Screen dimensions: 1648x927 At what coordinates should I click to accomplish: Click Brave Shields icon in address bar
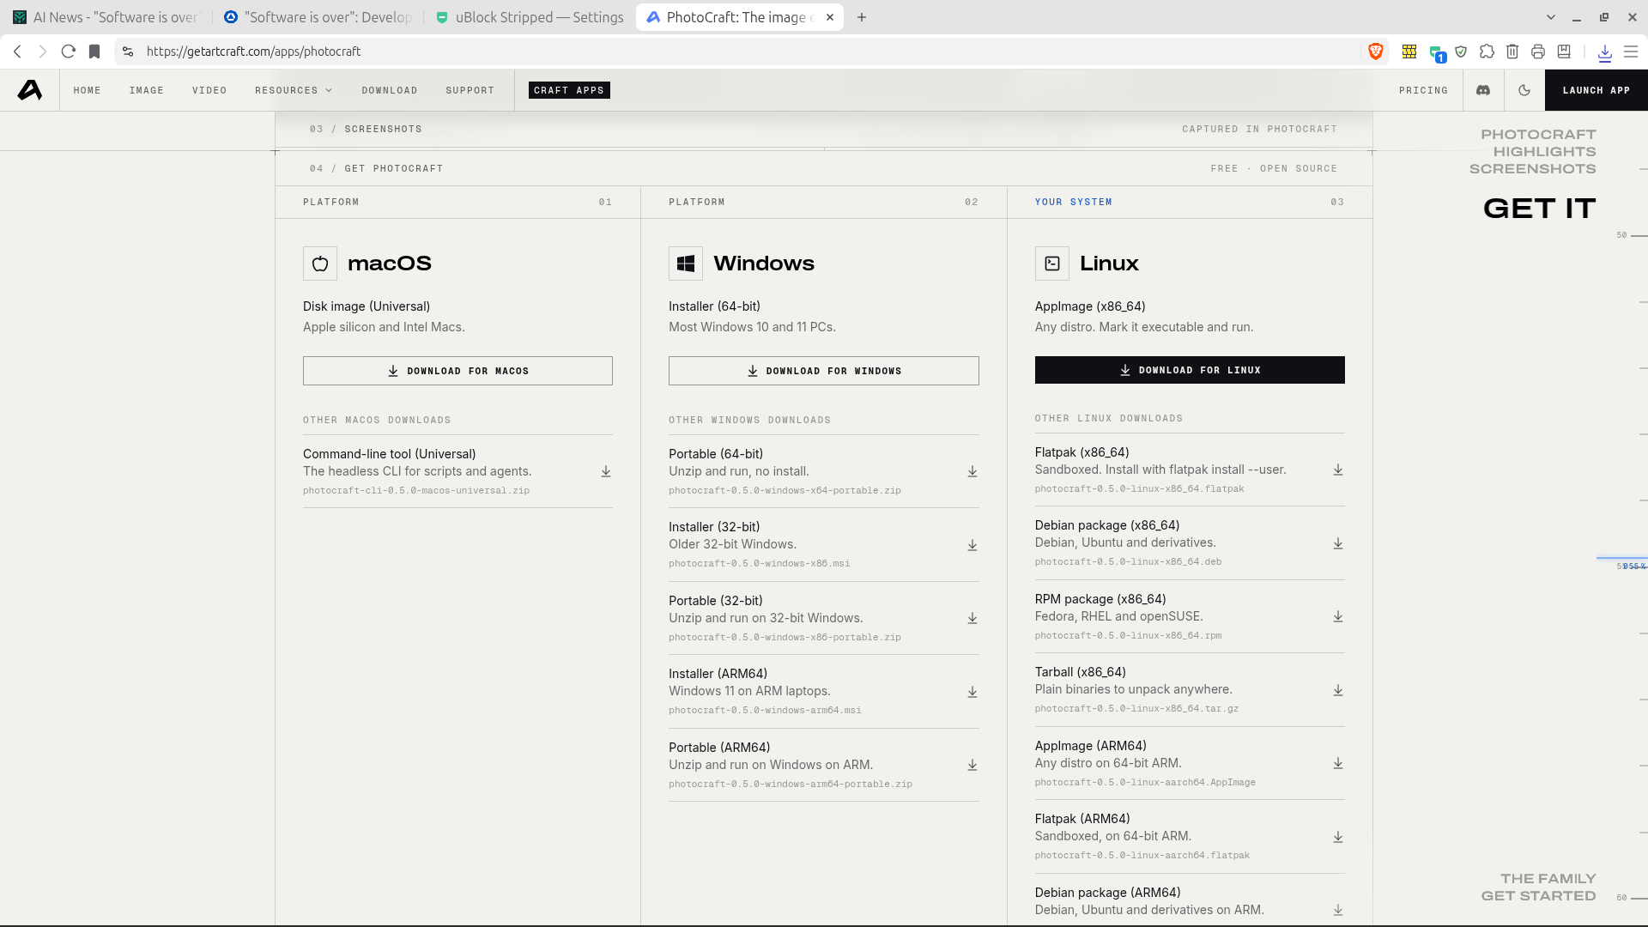[1376, 51]
